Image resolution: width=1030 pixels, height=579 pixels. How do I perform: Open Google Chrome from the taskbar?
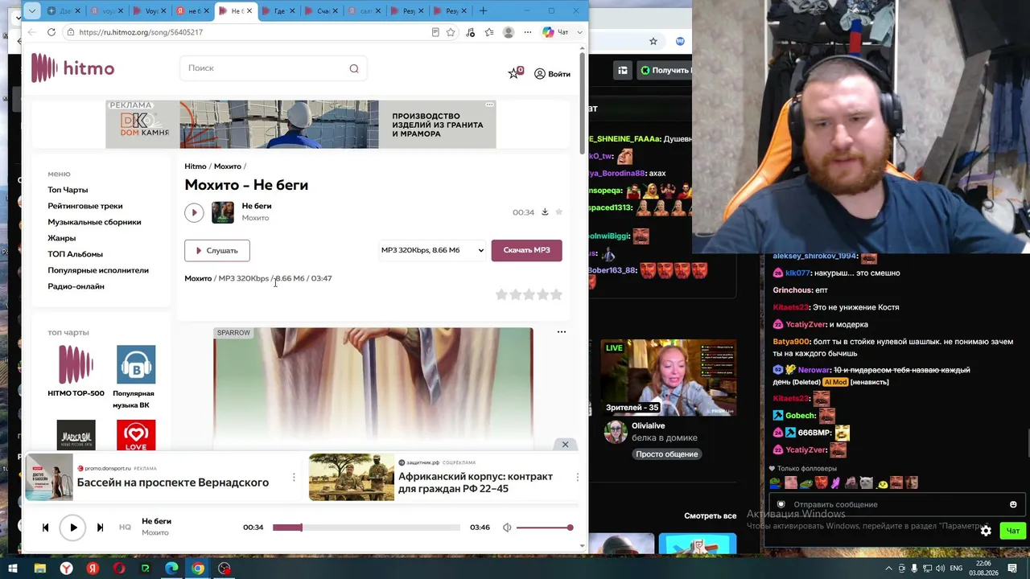pos(198,569)
